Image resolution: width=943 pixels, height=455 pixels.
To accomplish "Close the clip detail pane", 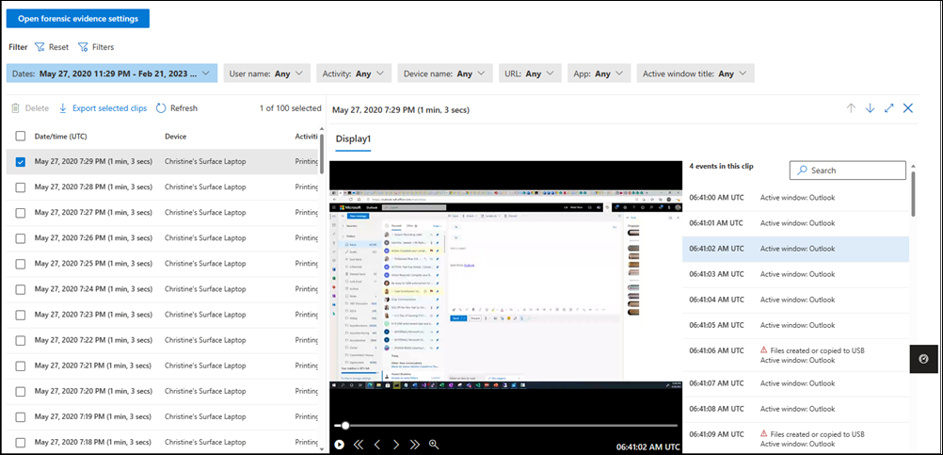I will (x=908, y=108).
